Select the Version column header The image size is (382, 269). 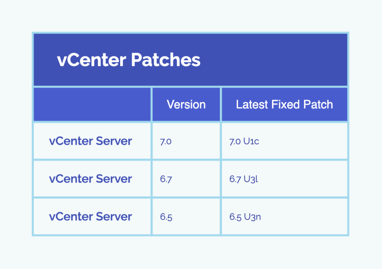pos(186,105)
